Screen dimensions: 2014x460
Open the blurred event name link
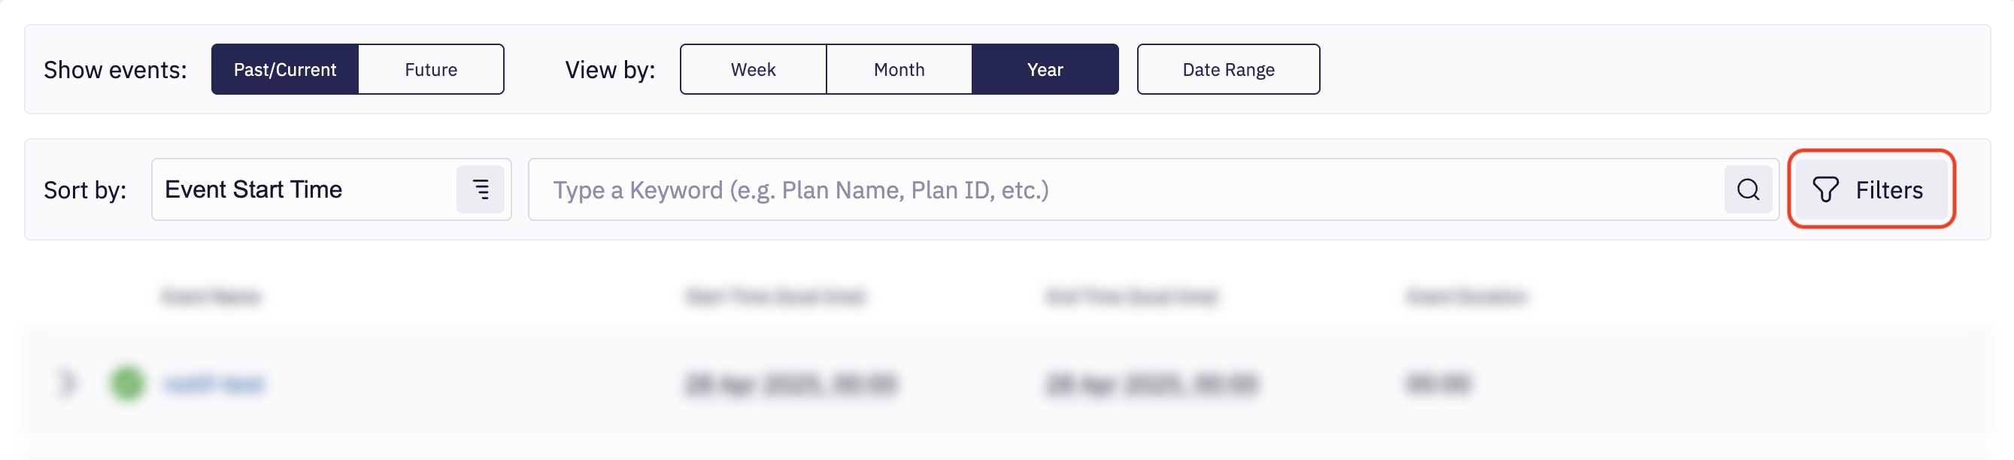[x=214, y=384]
